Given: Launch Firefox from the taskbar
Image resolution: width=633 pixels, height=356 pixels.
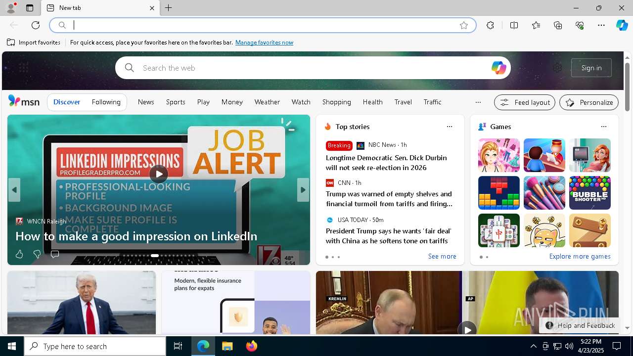Looking at the screenshot, I should coord(252,346).
